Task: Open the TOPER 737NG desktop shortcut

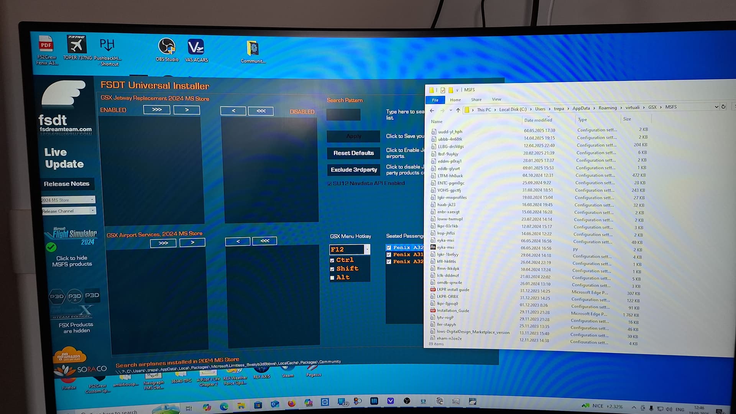Action: 77,48
